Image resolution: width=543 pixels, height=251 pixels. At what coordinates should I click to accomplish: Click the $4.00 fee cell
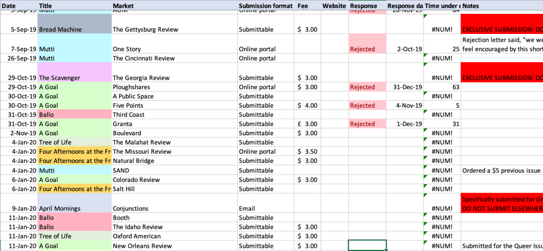click(x=308, y=105)
